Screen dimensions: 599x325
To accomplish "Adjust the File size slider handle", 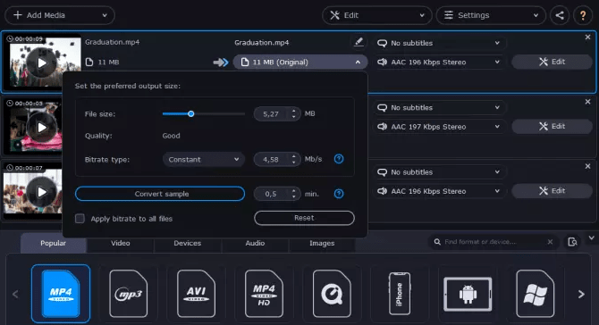I will (x=191, y=113).
